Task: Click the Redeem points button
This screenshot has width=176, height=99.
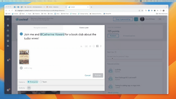Action: pos(113,36)
